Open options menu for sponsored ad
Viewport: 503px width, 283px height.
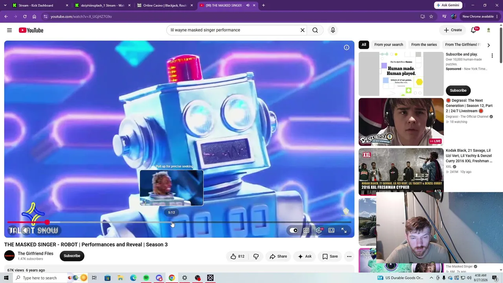(492, 56)
